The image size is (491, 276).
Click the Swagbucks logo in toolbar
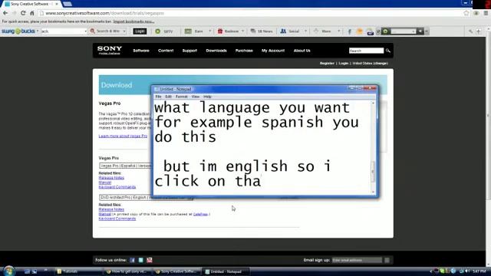[x=18, y=31]
